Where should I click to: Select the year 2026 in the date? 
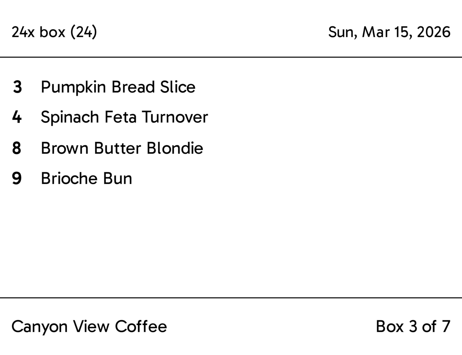coord(434,32)
